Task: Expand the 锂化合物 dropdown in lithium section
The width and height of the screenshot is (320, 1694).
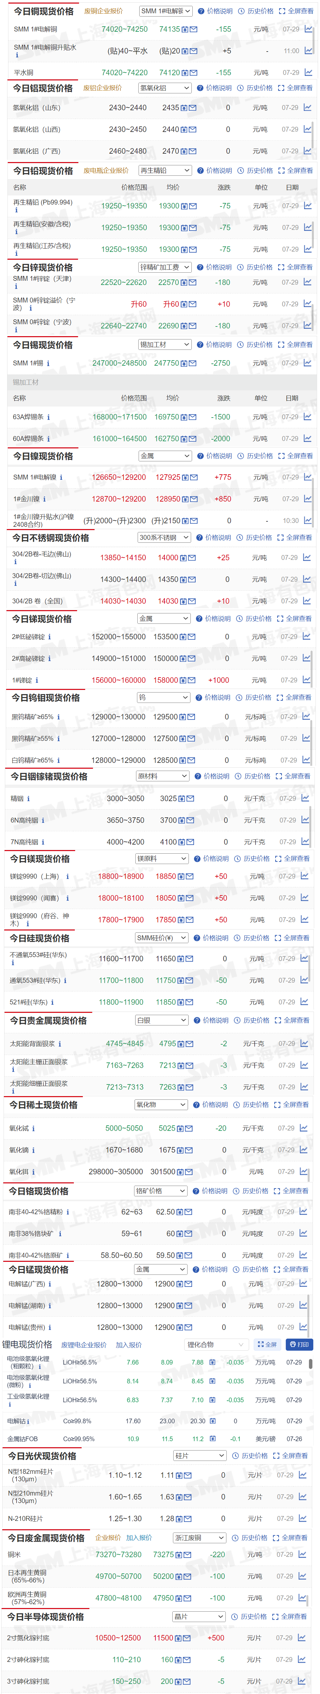Action: click(x=216, y=1345)
